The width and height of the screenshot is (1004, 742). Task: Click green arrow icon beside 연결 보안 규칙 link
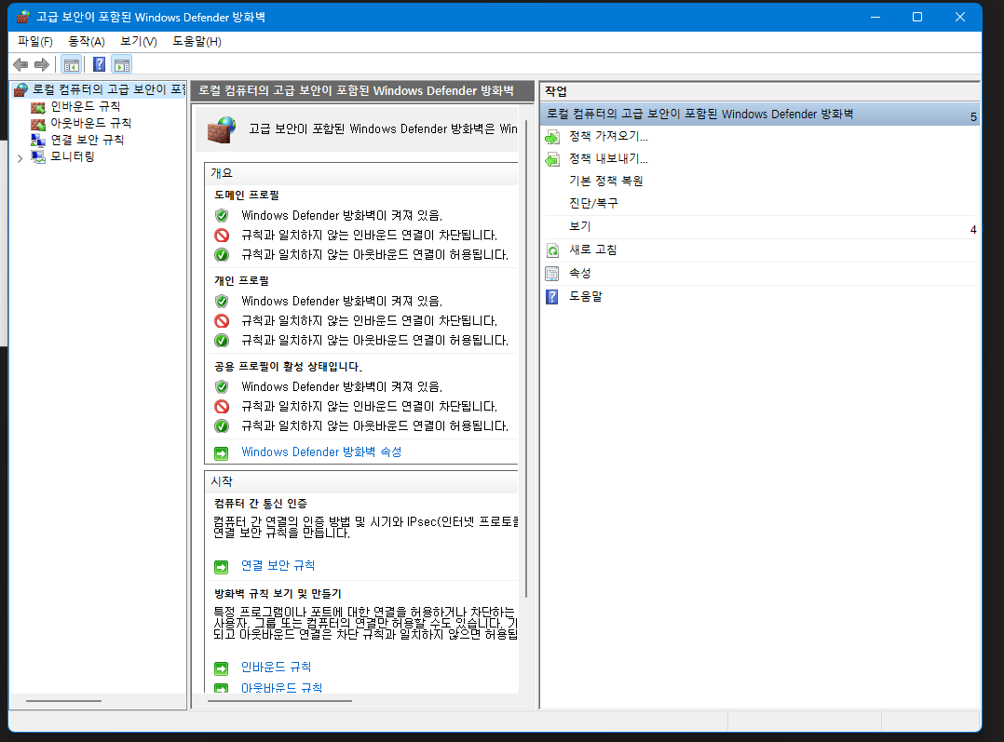tap(222, 567)
